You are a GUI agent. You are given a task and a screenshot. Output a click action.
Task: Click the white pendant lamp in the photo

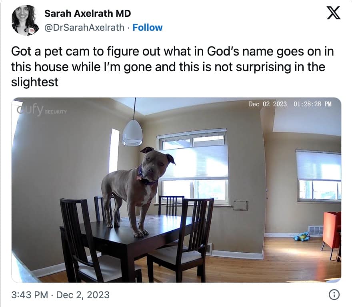point(132,133)
